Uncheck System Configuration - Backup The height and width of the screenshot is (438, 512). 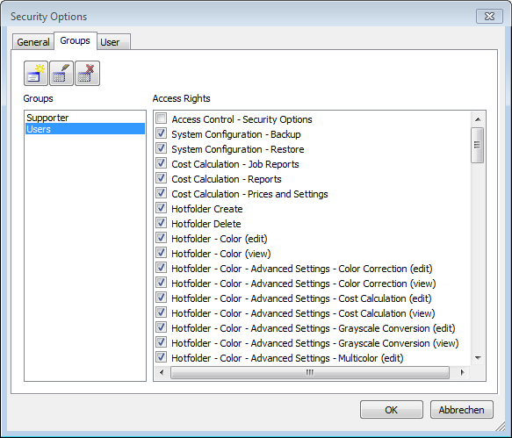click(x=161, y=133)
